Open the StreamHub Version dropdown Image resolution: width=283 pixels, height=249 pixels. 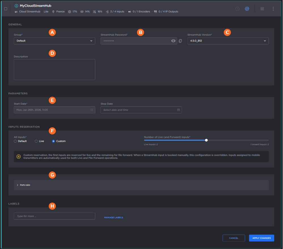[x=228, y=41]
